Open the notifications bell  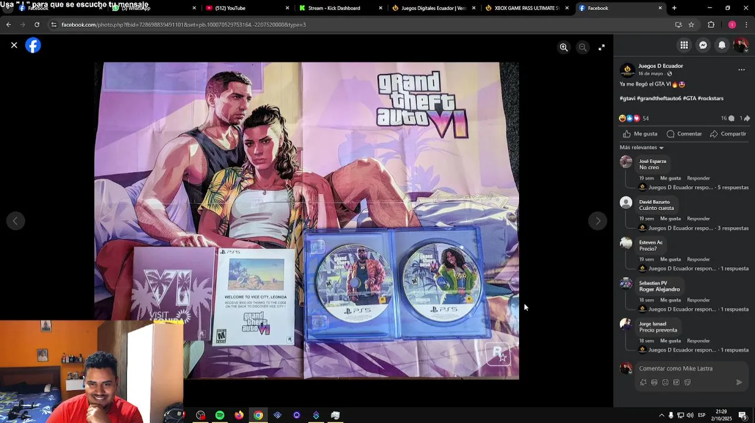(721, 45)
